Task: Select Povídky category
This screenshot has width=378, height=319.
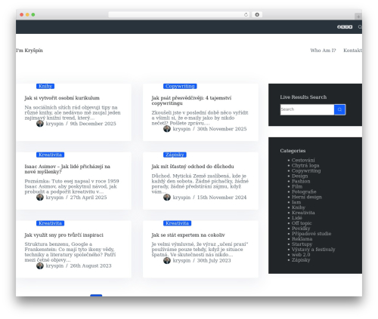Action: [x=301, y=229]
